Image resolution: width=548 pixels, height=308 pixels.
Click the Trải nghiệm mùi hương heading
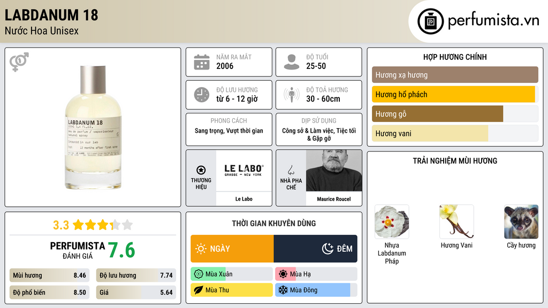(455, 161)
